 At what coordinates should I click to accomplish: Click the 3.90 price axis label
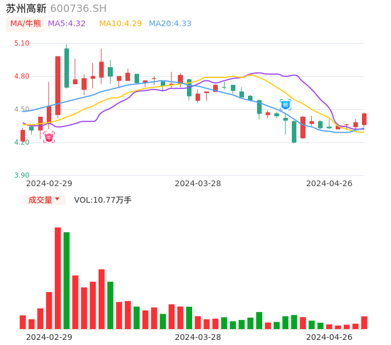pos(22,175)
